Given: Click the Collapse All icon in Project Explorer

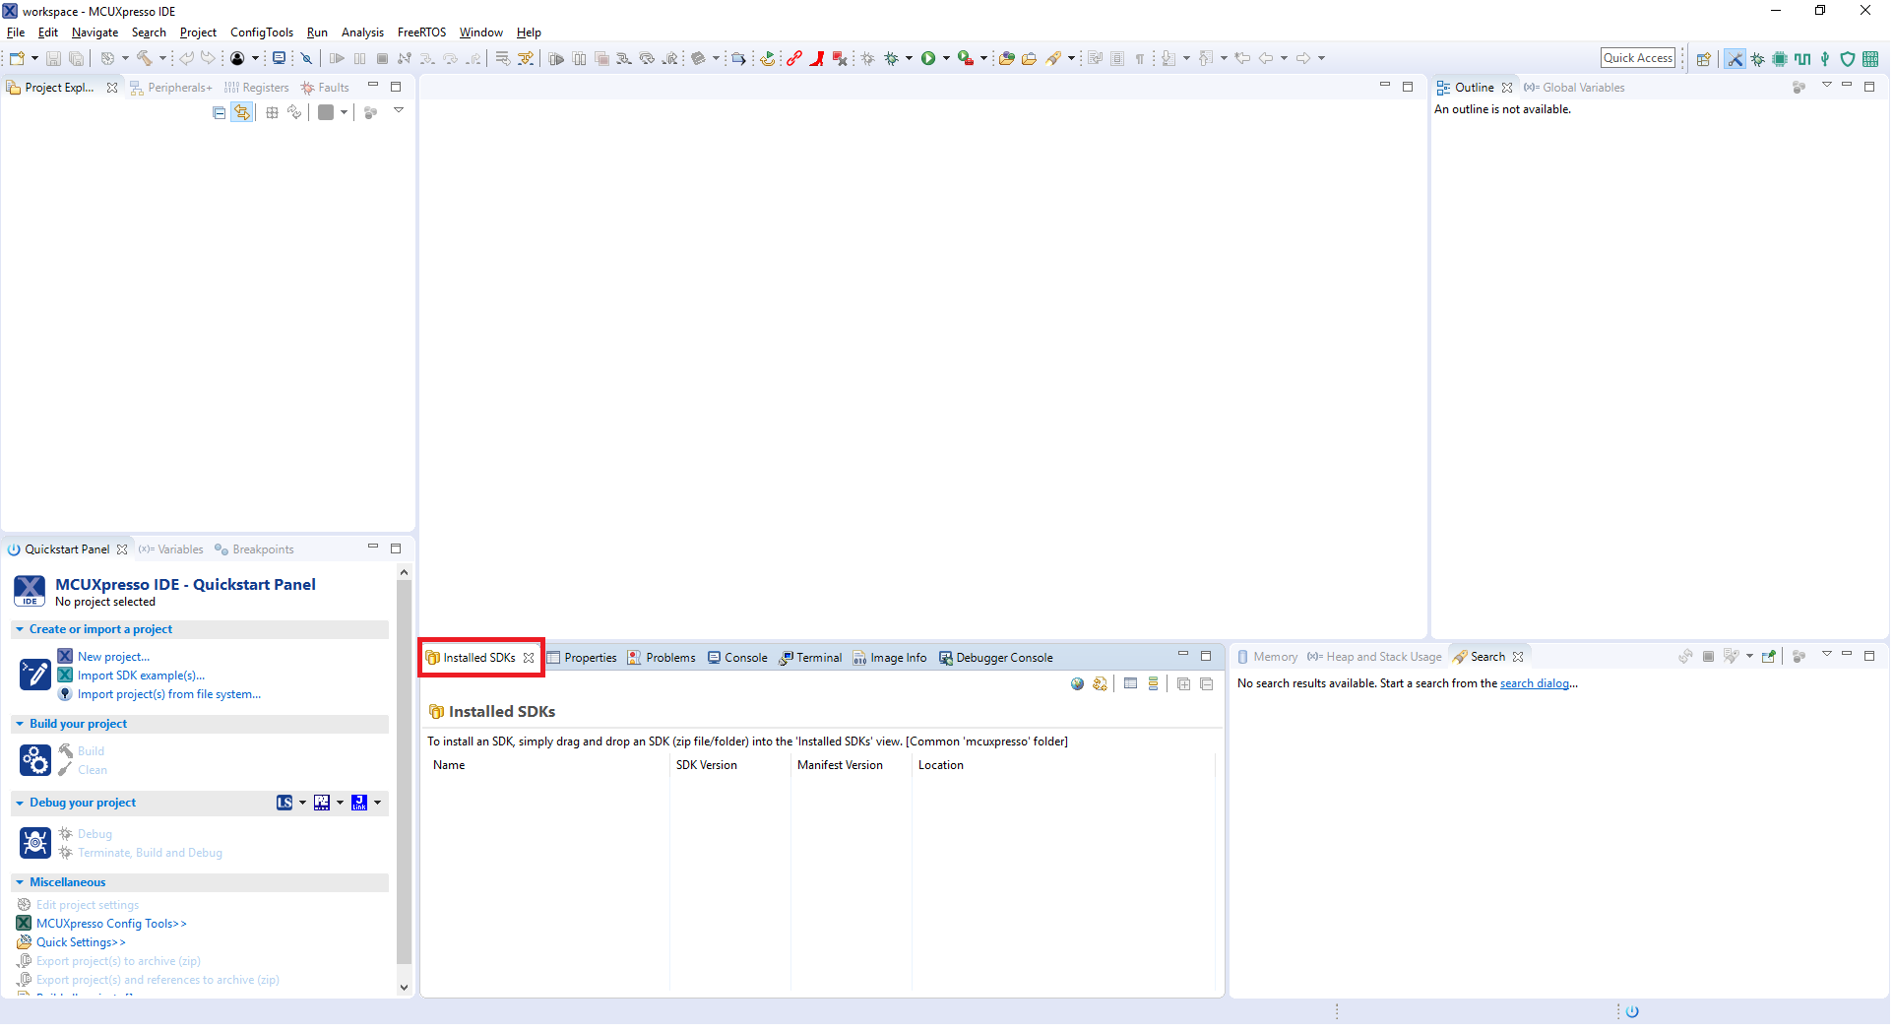Looking at the screenshot, I should (219, 113).
